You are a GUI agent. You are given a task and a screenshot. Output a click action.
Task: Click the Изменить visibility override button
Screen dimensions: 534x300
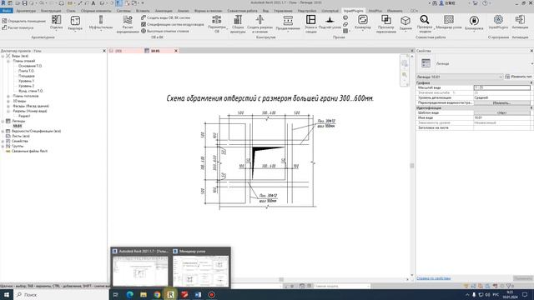(502, 102)
